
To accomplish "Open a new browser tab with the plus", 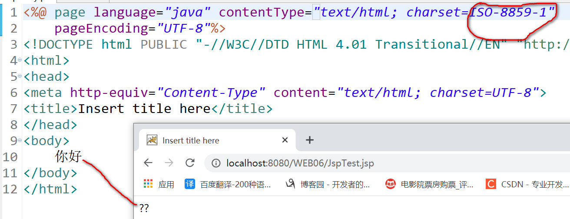I will 309,140.
